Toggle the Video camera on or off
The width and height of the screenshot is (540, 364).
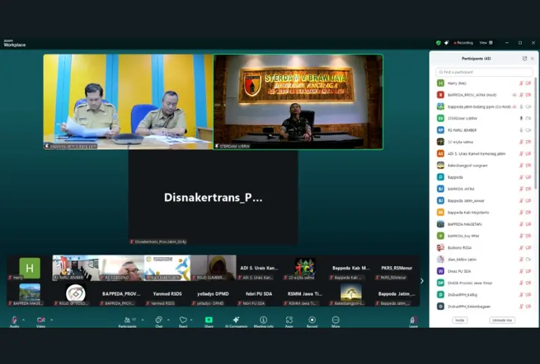[x=40, y=320]
